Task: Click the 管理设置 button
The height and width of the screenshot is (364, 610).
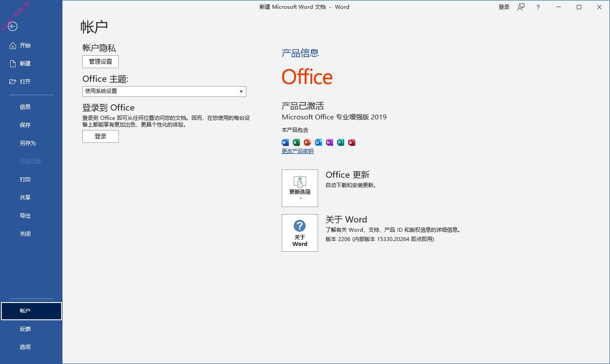Action: tap(101, 61)
